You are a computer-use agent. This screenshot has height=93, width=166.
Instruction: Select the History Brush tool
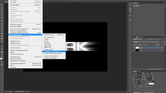(x=2, y=28)
